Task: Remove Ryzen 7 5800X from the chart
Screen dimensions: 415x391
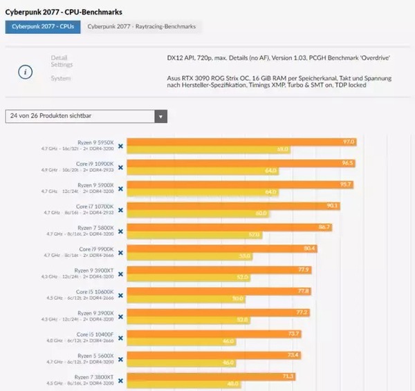Action: 120,231
